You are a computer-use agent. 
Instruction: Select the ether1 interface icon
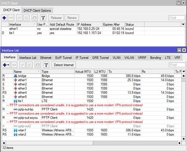16,80
